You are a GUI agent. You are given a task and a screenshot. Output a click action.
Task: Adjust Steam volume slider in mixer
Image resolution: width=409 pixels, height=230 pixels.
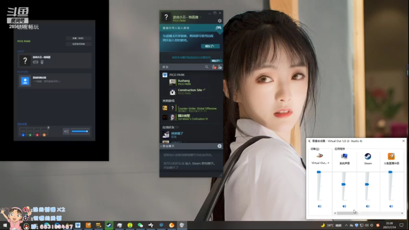tap(367, 185)
